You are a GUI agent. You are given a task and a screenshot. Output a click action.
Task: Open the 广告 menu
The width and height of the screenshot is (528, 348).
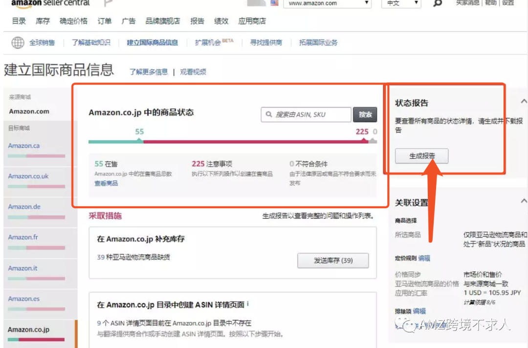(x=128, y=21)
